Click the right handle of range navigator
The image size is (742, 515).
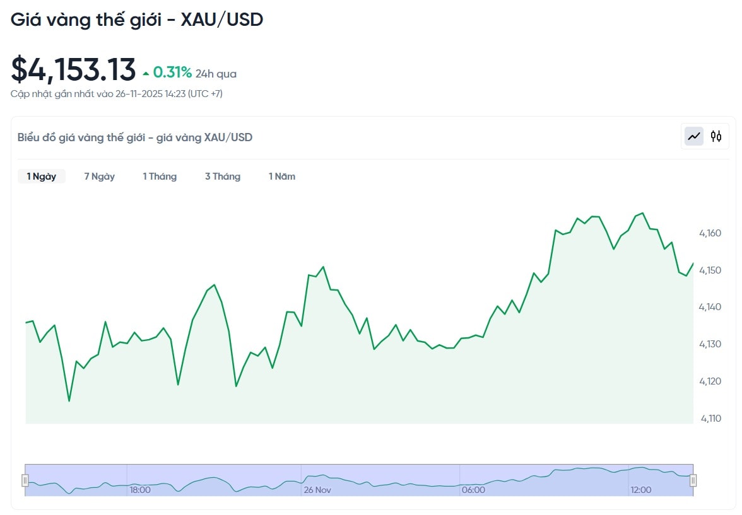693,480
